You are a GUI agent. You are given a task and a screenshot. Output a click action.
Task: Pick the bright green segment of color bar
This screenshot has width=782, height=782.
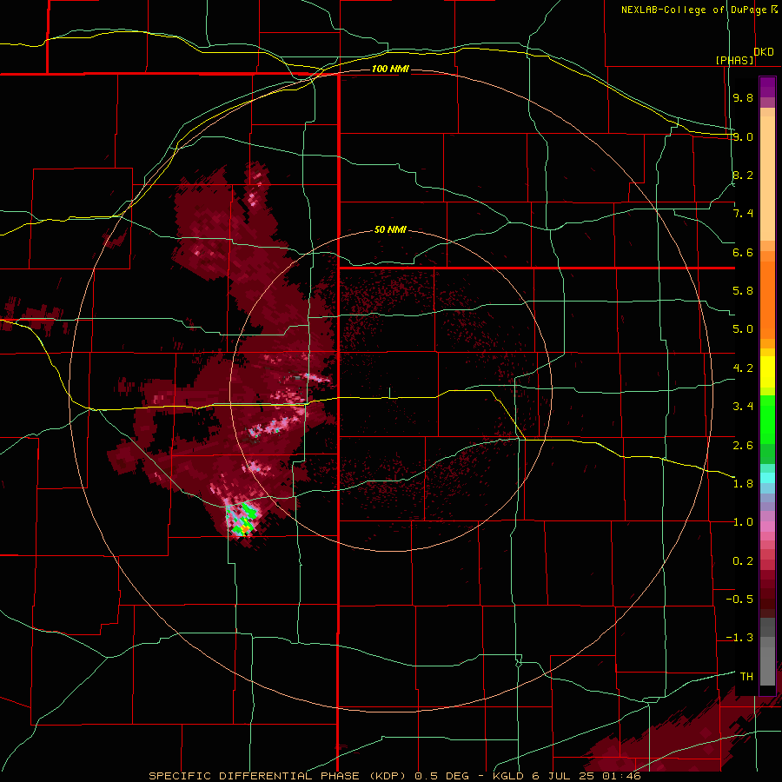coord(767,419)
